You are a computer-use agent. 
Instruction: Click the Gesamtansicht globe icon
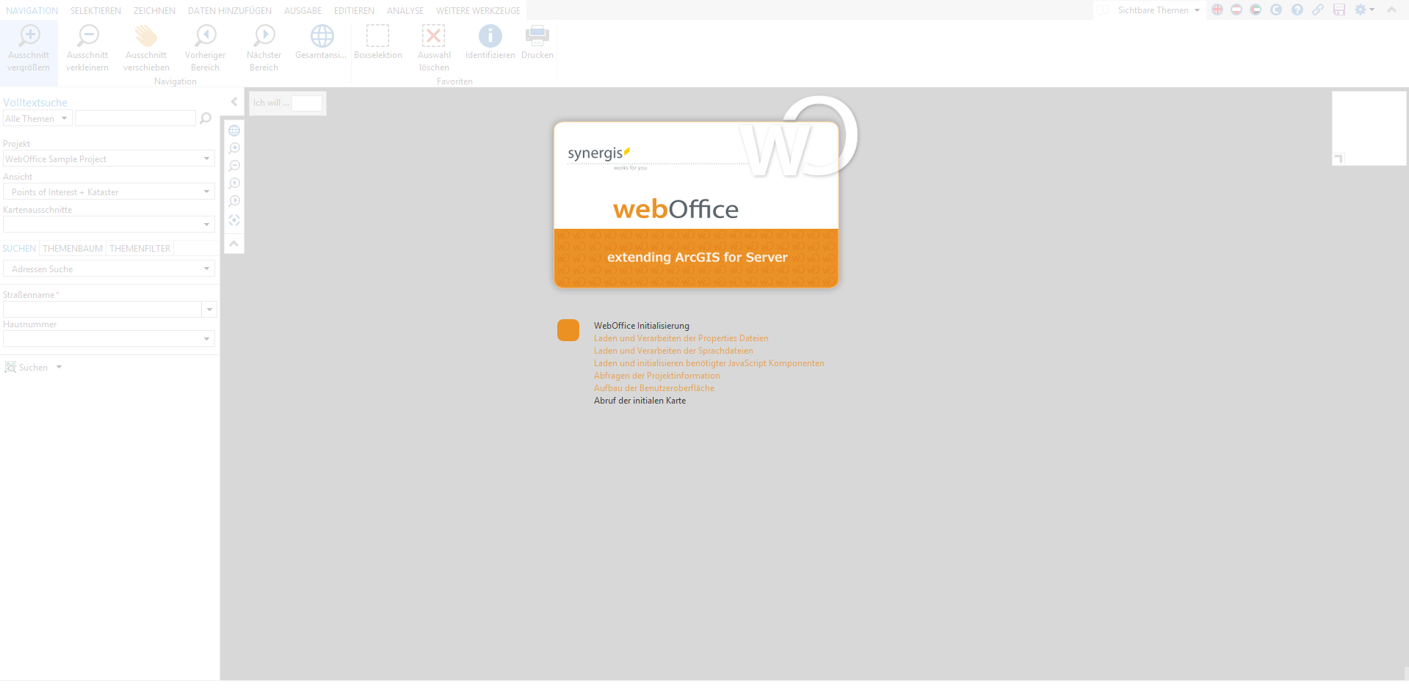[321, 35]
